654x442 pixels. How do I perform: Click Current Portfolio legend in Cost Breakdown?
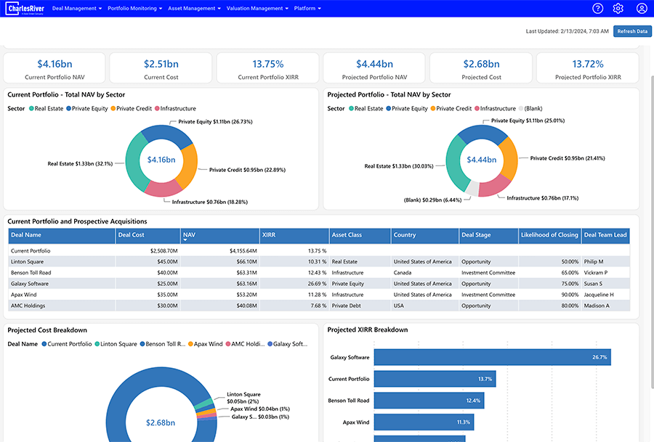point(67,344)
